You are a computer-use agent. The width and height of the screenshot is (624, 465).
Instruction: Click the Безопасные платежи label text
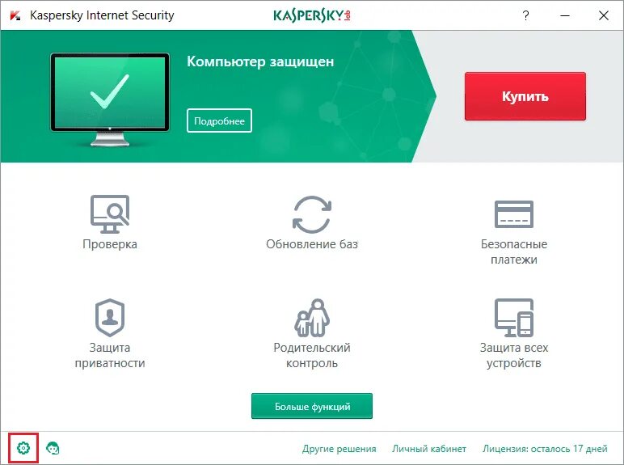click(514, 252)
